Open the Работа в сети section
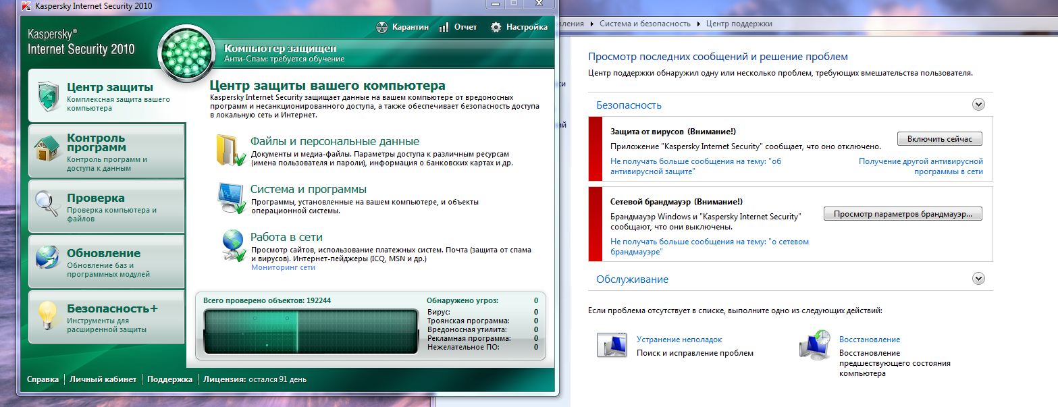This screenshot has width=1058, height=407. tap(286, 237)
